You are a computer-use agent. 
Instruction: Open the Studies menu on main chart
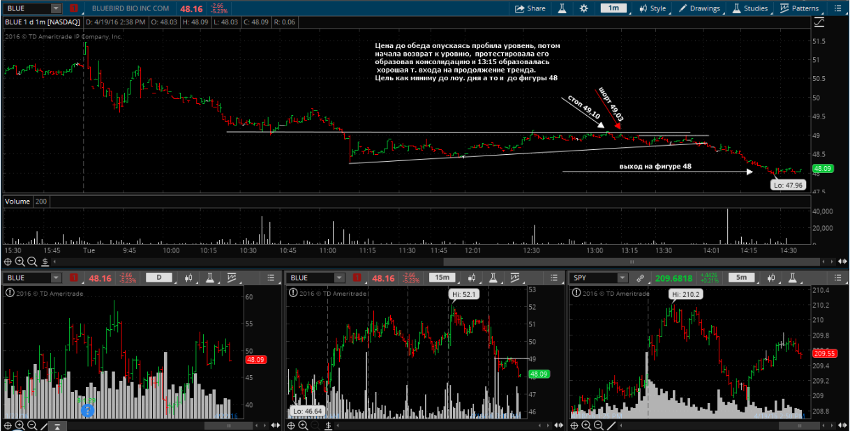point(749,8)
